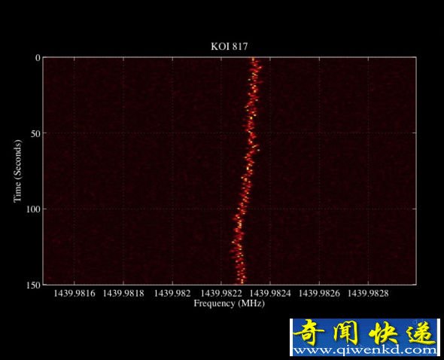Click the signal streak at time zero
444x360 pixels.
253,59
